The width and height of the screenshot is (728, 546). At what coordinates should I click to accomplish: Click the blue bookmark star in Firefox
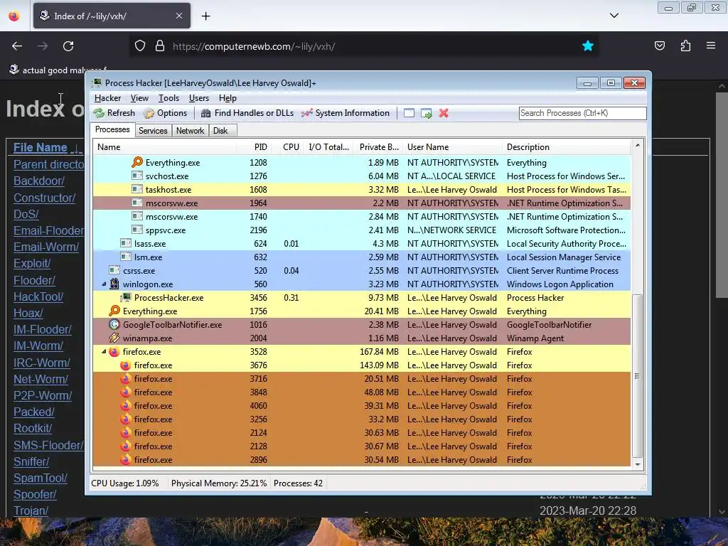coord(588,45)
